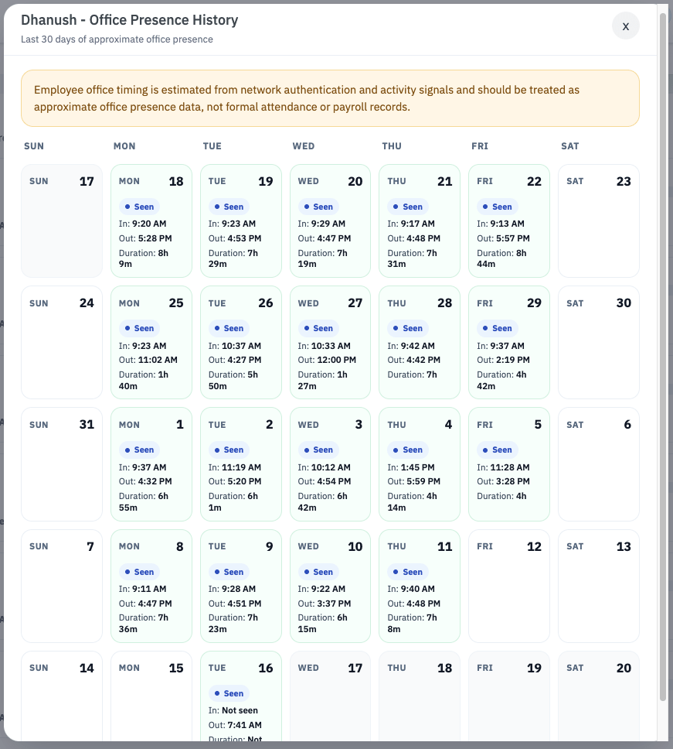This screenshot has height=749, width=673.
Task: Click the Seen badge on Tuesday 16
Action: 229,693
